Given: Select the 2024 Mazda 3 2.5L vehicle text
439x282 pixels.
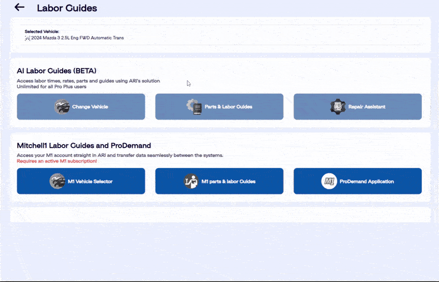Looking at the screenshot, I should pyautogui.click(x=77, y=38).
